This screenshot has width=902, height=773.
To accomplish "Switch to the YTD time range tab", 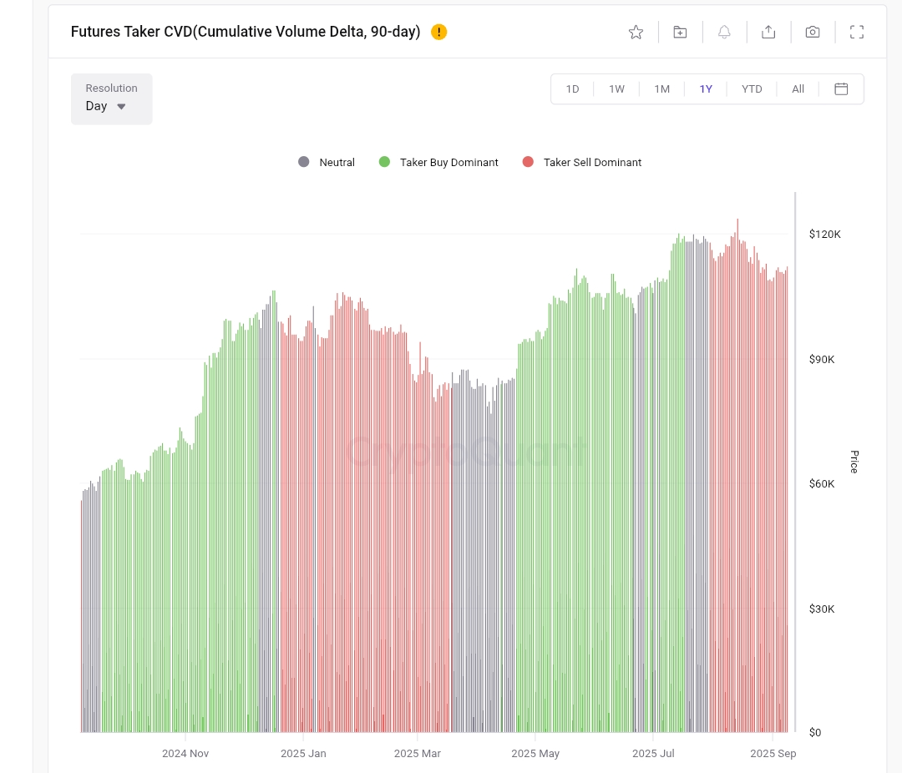I will [x=752, y=88].
